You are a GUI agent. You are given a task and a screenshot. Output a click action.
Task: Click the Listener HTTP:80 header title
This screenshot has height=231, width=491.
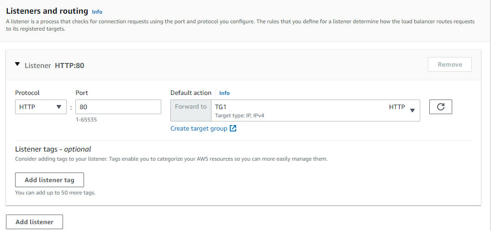54,65
